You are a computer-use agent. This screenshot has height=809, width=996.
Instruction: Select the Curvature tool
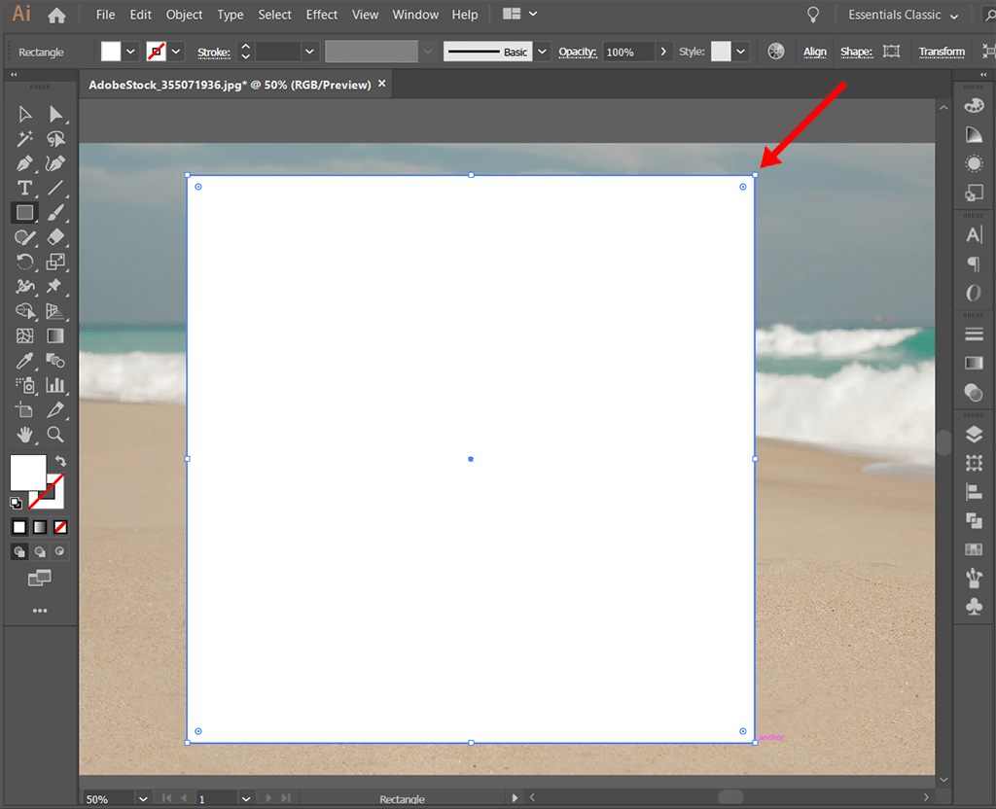pyautogui.click(x=55, y=163)
